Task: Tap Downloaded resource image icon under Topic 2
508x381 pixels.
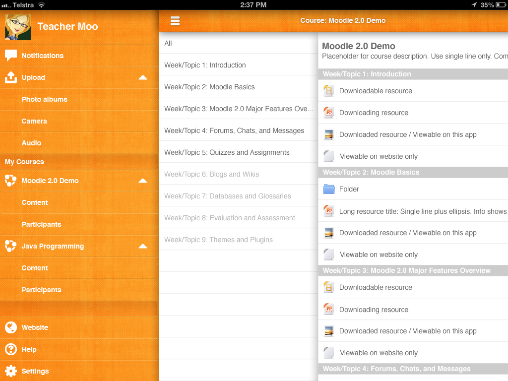Action: click(x=328, y=233)
